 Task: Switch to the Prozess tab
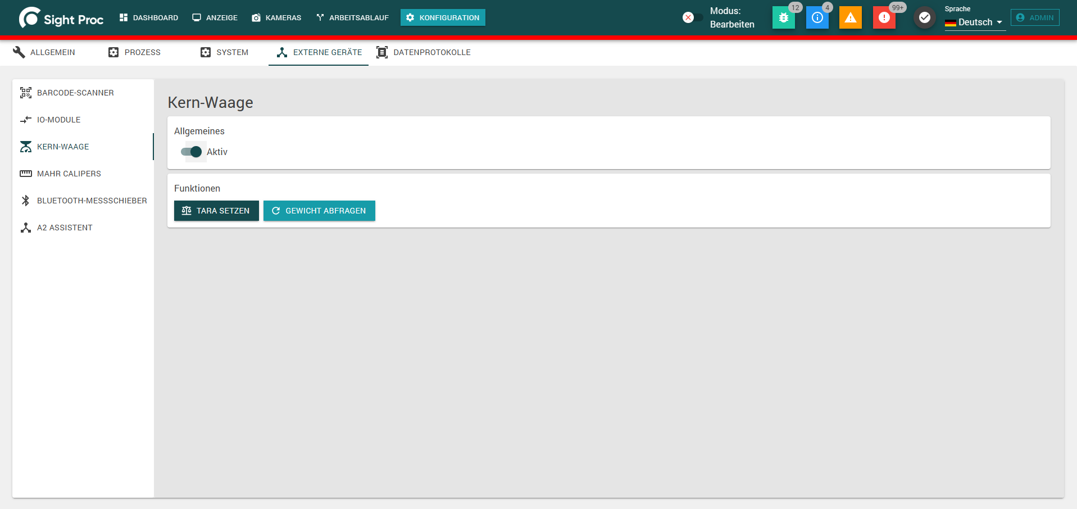(x=135, y=52)
